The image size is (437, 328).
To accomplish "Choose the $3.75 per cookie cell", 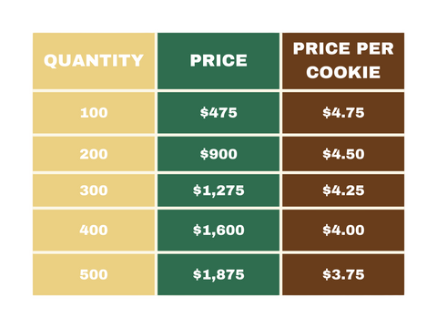I will (343, 274).
